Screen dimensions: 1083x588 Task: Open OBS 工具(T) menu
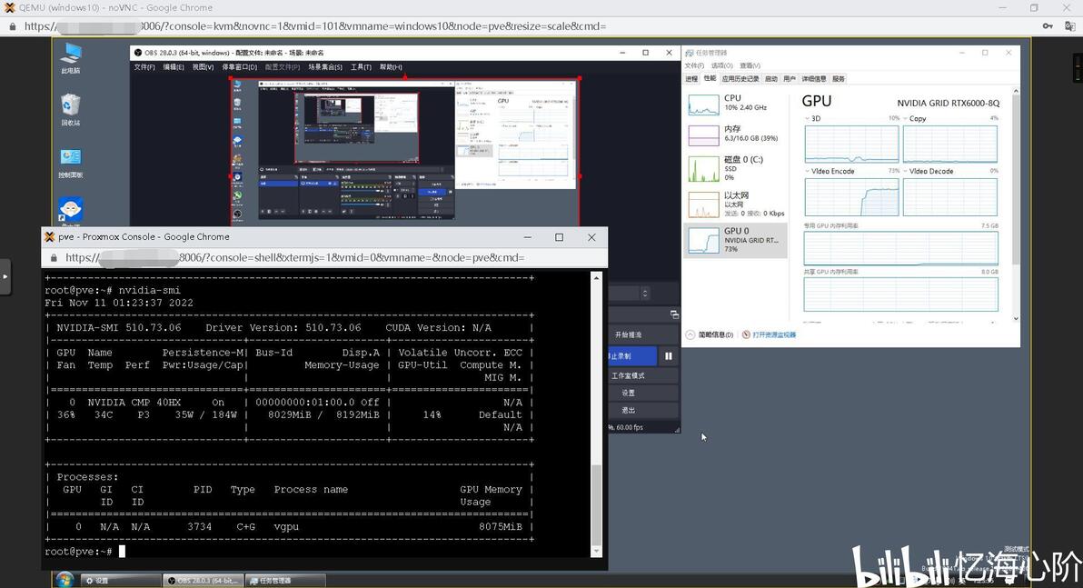361,67
